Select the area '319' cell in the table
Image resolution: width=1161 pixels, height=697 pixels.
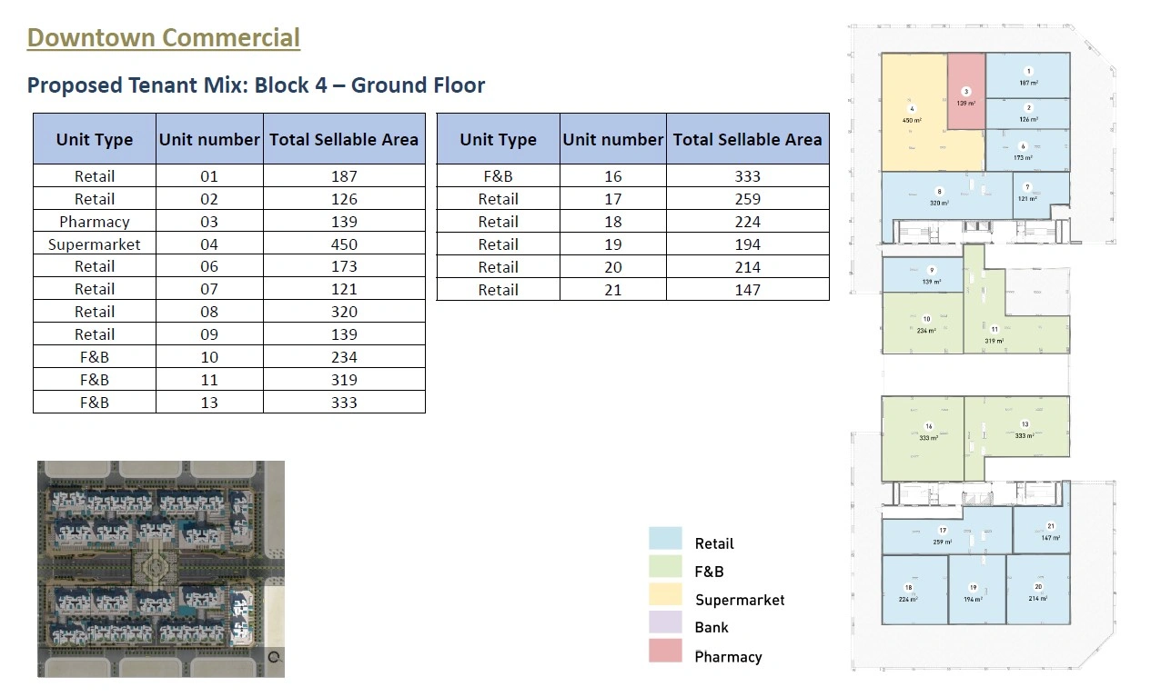(344, 380)
